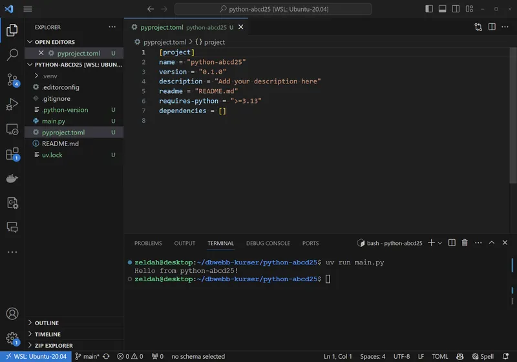The image size is (517, 362).
Task: Switch to the Ports tab
Action: click(310, 243)
